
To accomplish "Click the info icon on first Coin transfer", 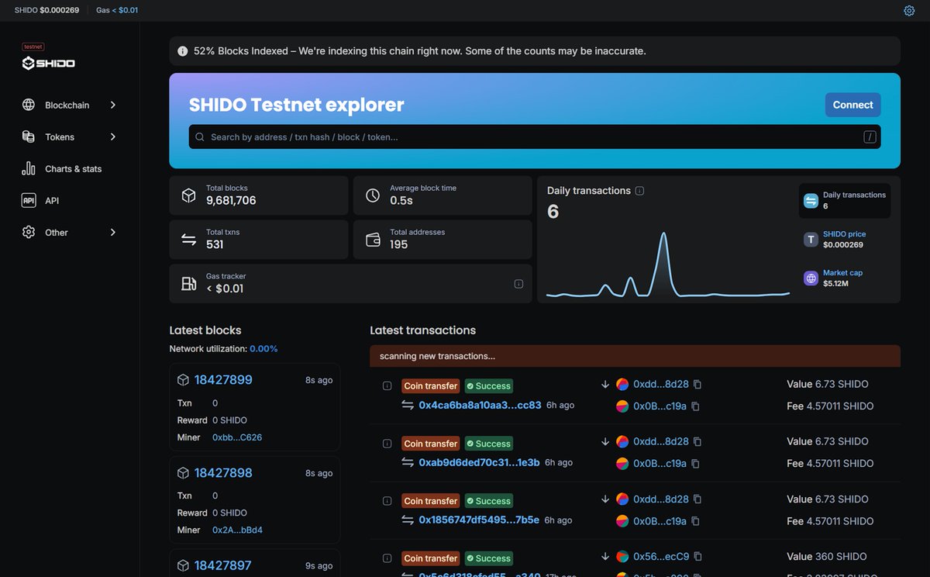I will [387, 385].
